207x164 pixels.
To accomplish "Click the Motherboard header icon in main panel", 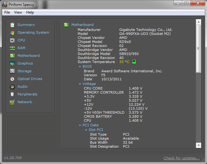I will 66,25.
